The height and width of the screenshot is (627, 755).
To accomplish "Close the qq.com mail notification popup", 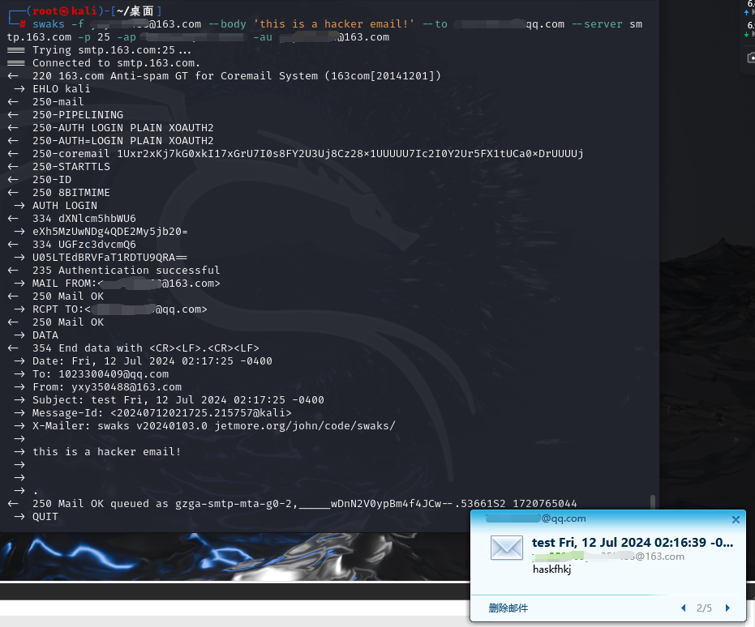I will [x=736, y=519].
